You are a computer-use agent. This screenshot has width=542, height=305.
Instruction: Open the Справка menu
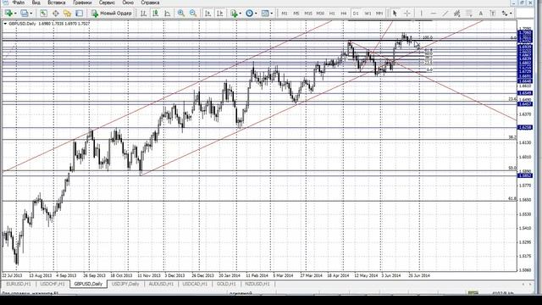click(150, 3)
